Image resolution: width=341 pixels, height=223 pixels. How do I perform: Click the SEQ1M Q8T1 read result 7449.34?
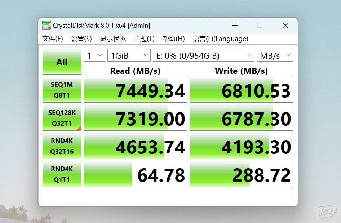(136, 90)
